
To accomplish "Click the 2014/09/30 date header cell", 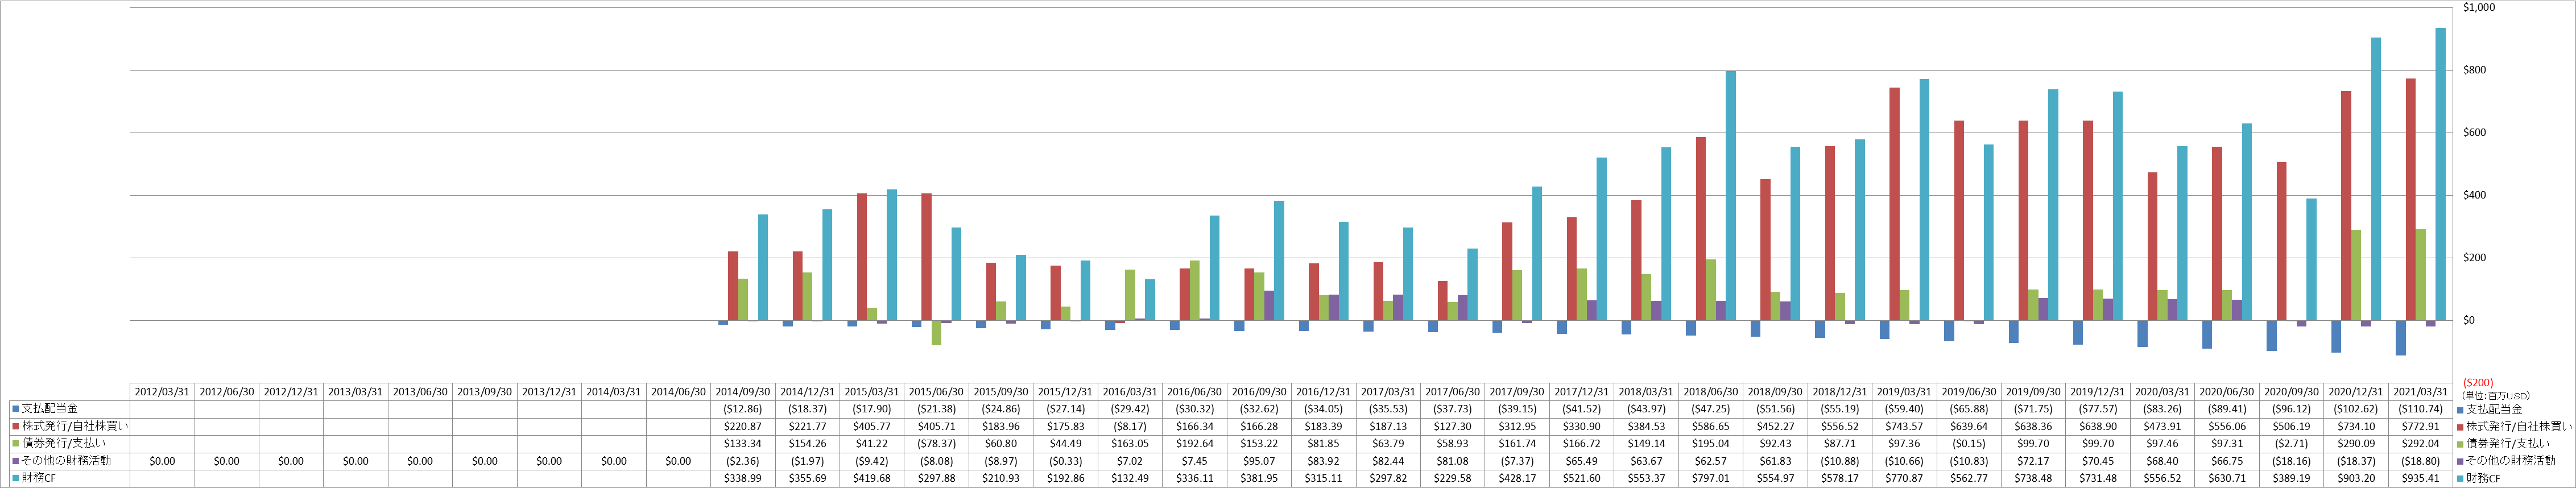I will [x=743, y=392].
